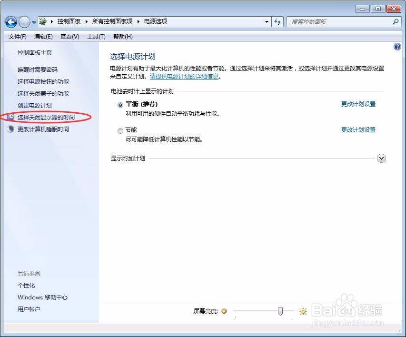406x337 pixels.
Task: Click the back navigation arrow
Action: click(10, 21)
